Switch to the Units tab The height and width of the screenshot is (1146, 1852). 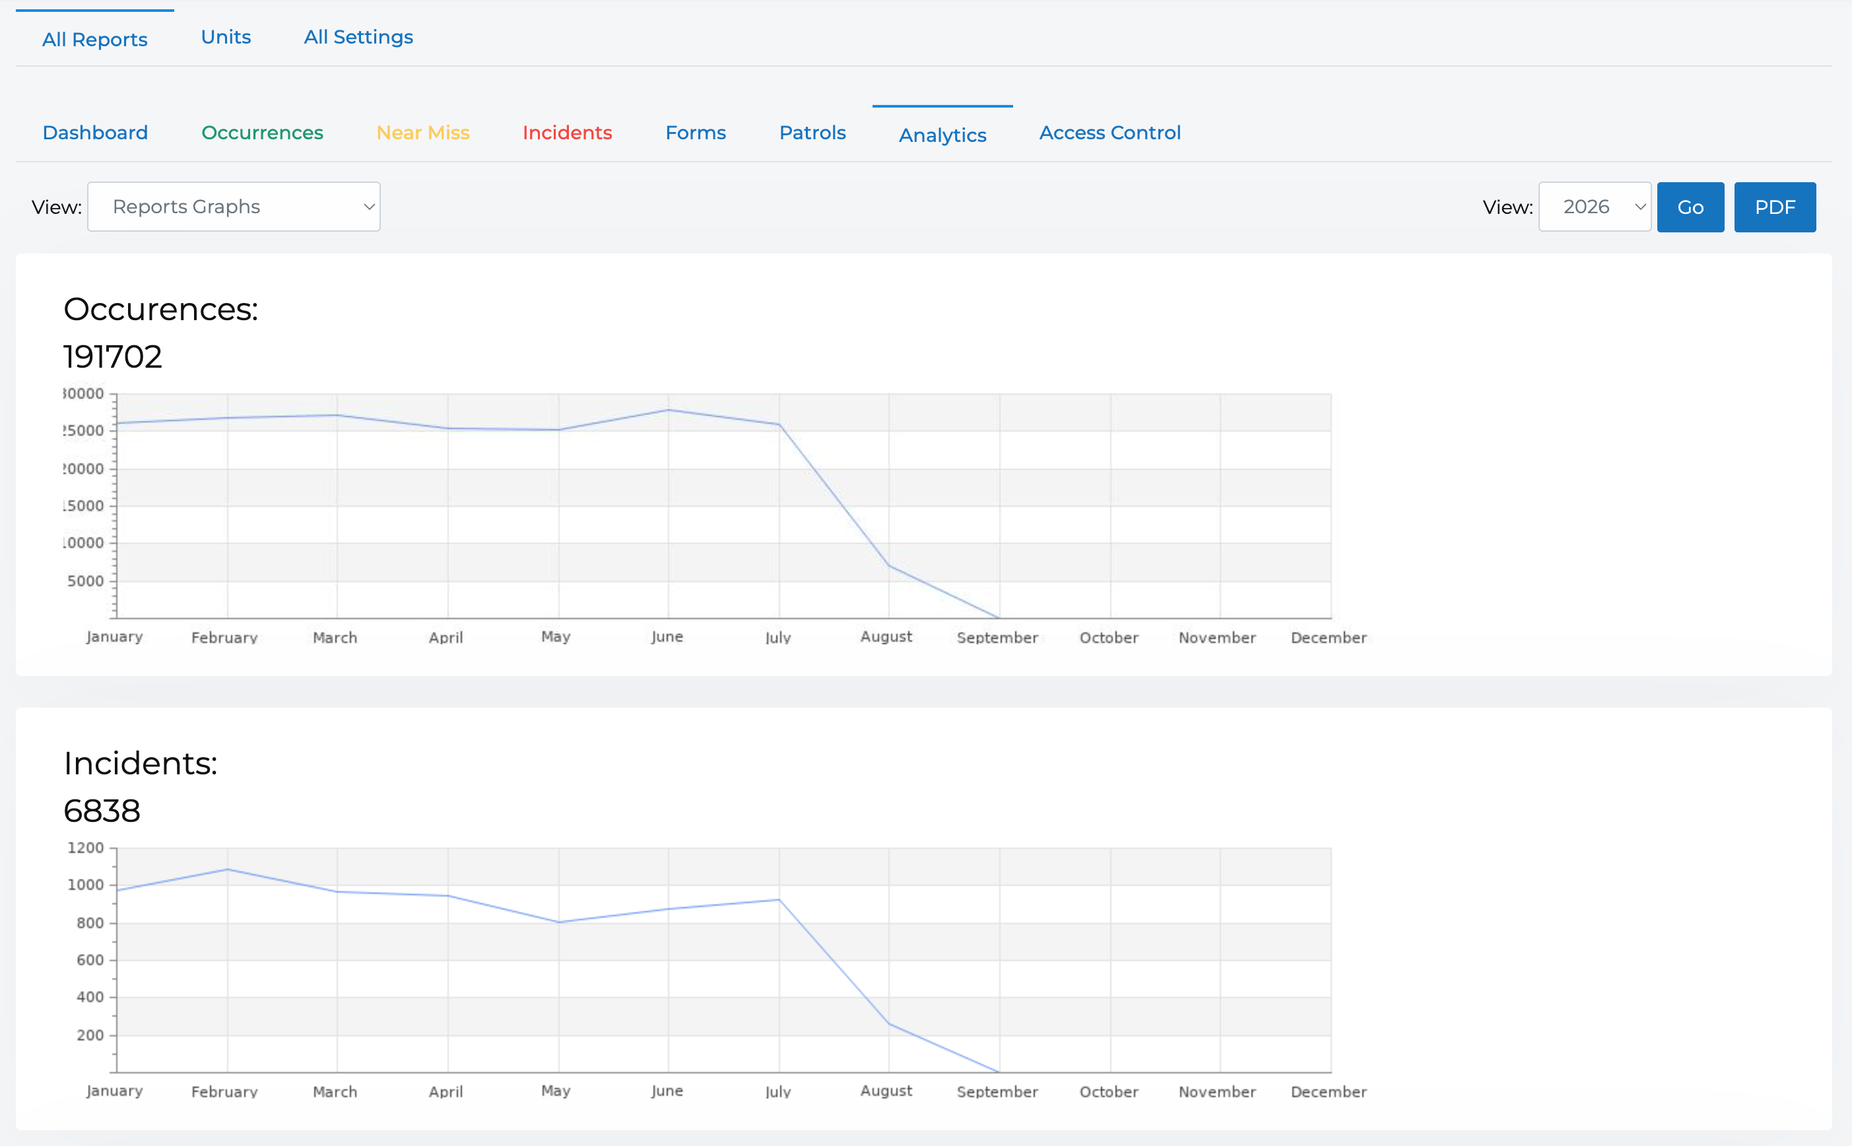tap(226, 37)
